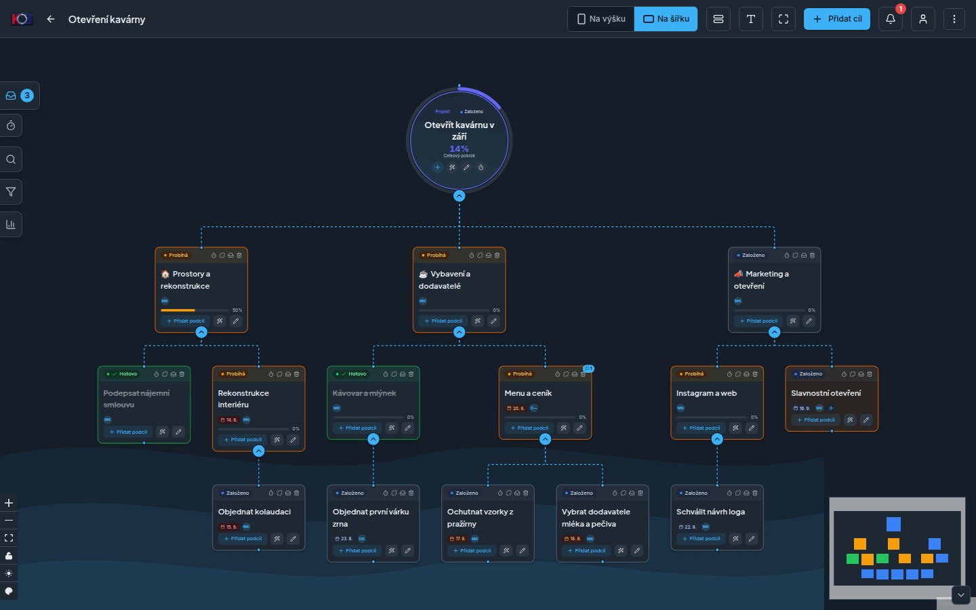Collapse children of the root project node
976x610 pixels.
click(460, 196)
